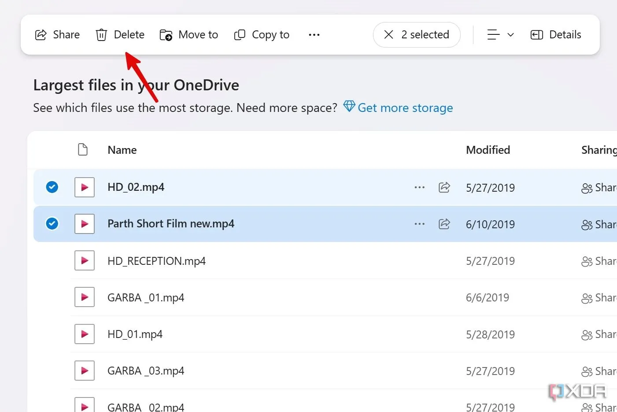
Task: Share Parth Short Film new.mp4 via row icon
Action: click(x=444, y=224)
